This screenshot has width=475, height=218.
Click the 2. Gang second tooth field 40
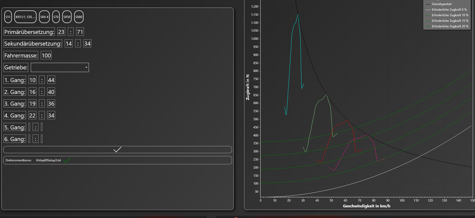click(x=51, y=92)
